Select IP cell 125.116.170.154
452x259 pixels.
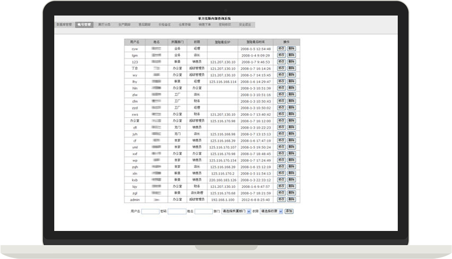tap(222, 160)
